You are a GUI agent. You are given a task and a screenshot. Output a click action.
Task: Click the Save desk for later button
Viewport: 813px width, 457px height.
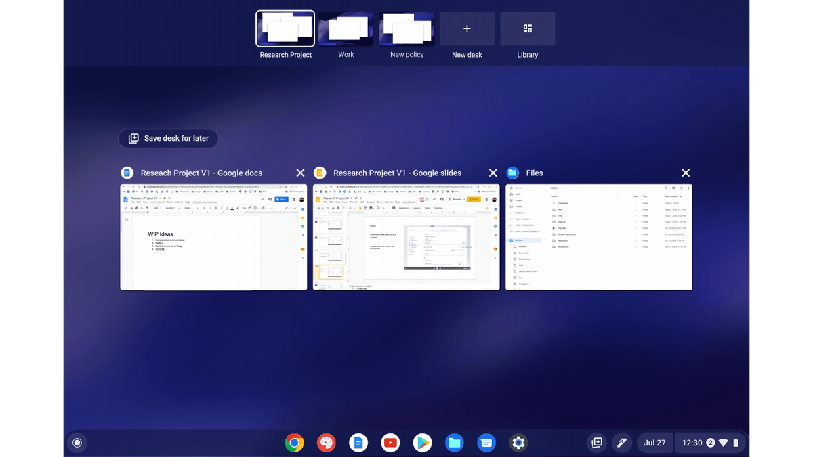(x=168, y=138)
